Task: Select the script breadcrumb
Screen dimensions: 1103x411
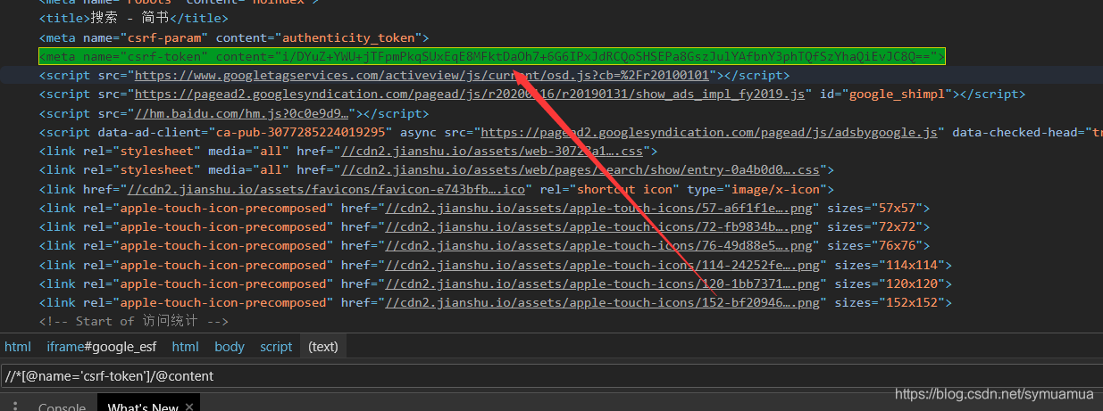Action: tap(276, 347)
